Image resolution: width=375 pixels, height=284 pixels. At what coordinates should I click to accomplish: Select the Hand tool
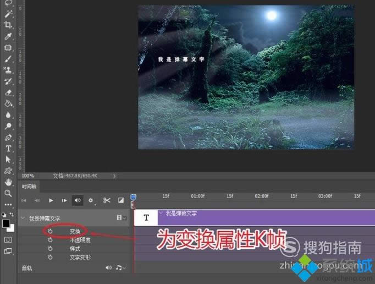point(8,182)
